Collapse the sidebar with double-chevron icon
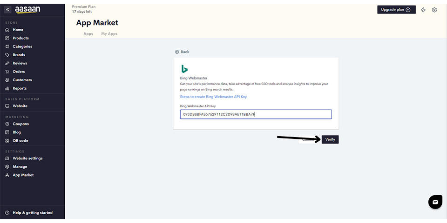Viewport: 447px width, 223px height. pyautogui.click(x=7, y=9)
